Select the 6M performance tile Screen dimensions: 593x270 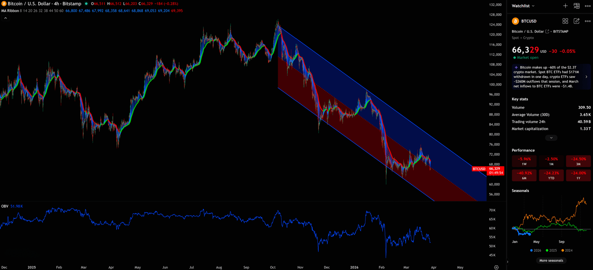tap(524, 175)
